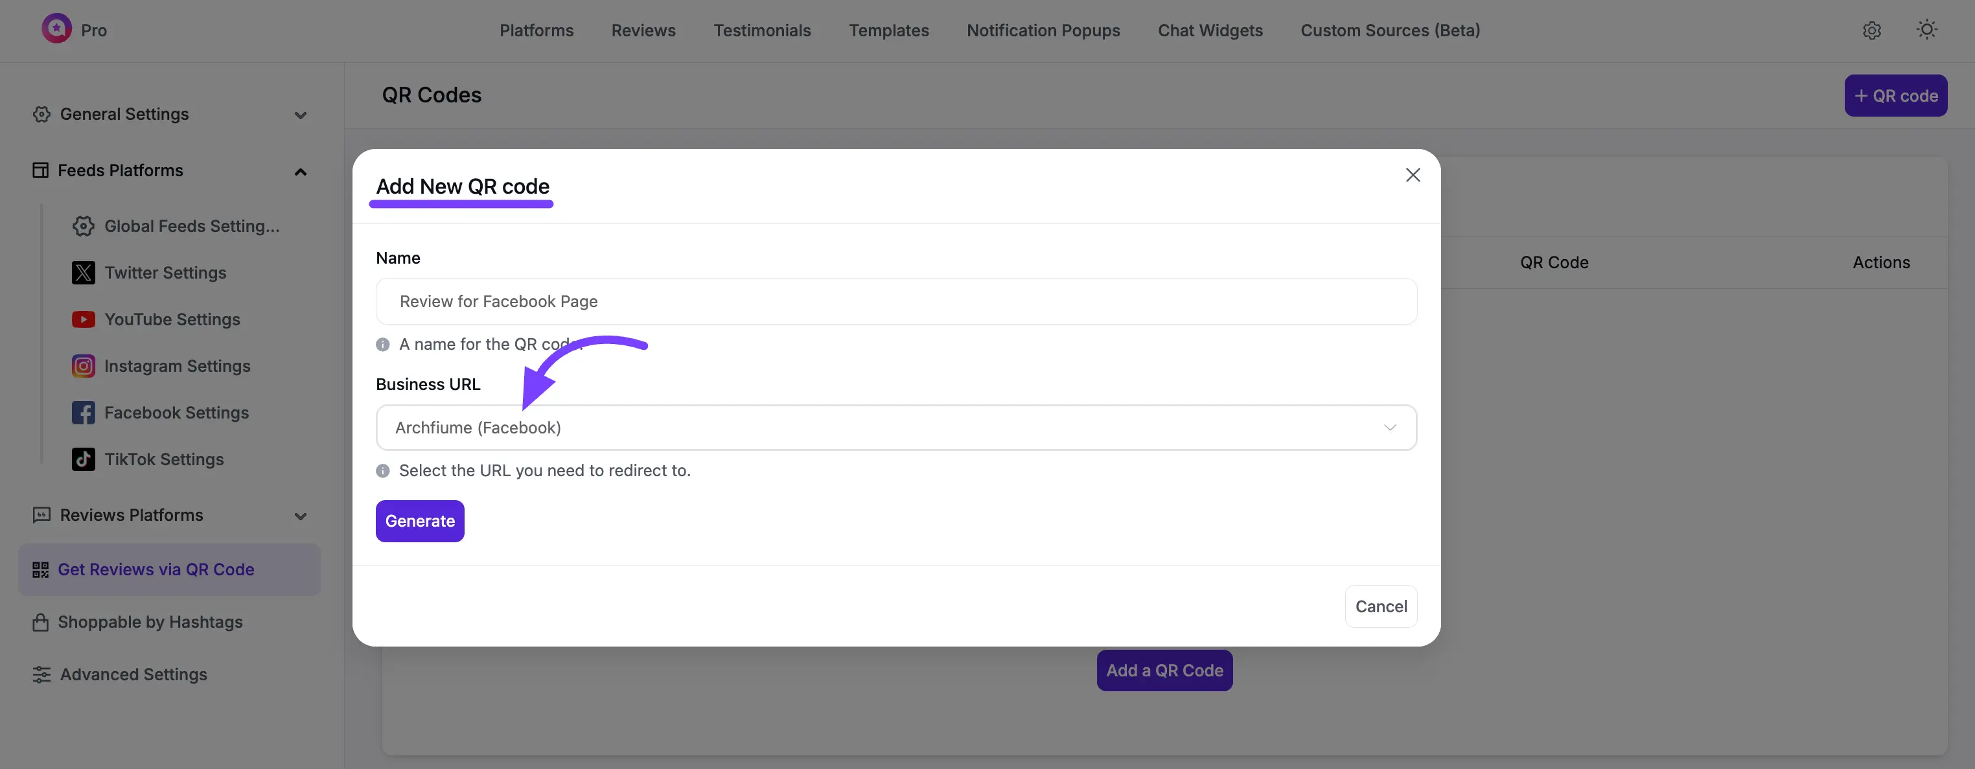
Task: Expand the Reviews Platforms section
Action: [x=301, y=516]
